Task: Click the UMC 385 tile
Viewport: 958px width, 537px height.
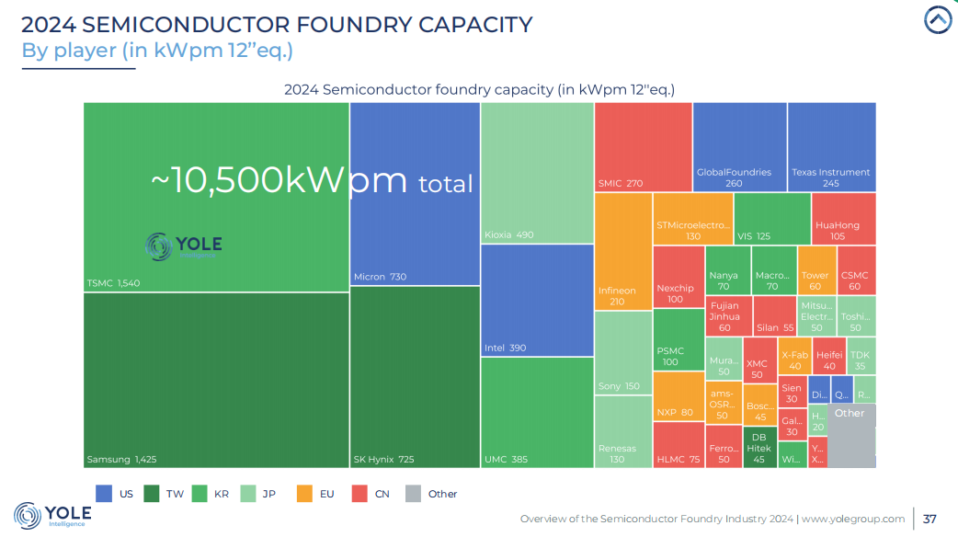Action: 537,413
